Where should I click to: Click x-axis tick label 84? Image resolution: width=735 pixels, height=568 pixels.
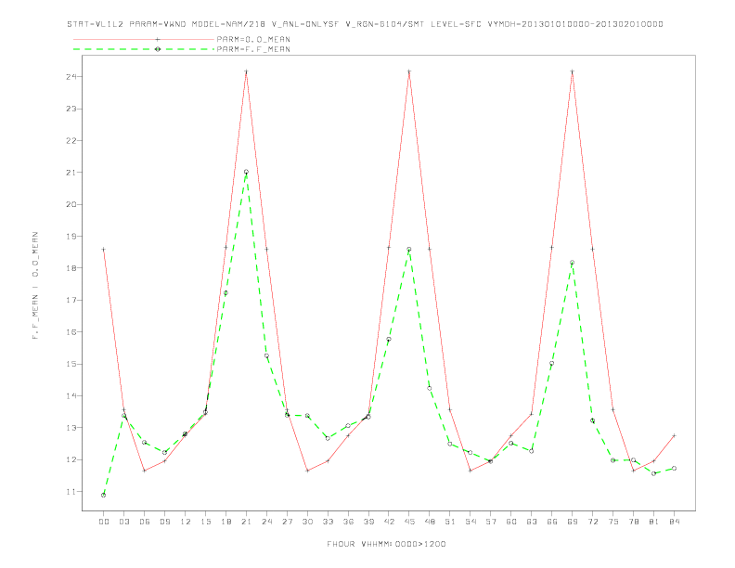pyautogui.click(x=674, y=522)
